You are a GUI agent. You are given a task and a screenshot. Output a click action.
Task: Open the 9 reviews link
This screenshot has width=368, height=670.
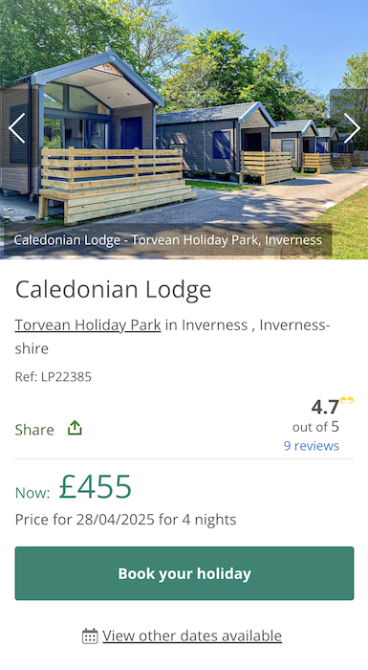(x=312, y=446)
